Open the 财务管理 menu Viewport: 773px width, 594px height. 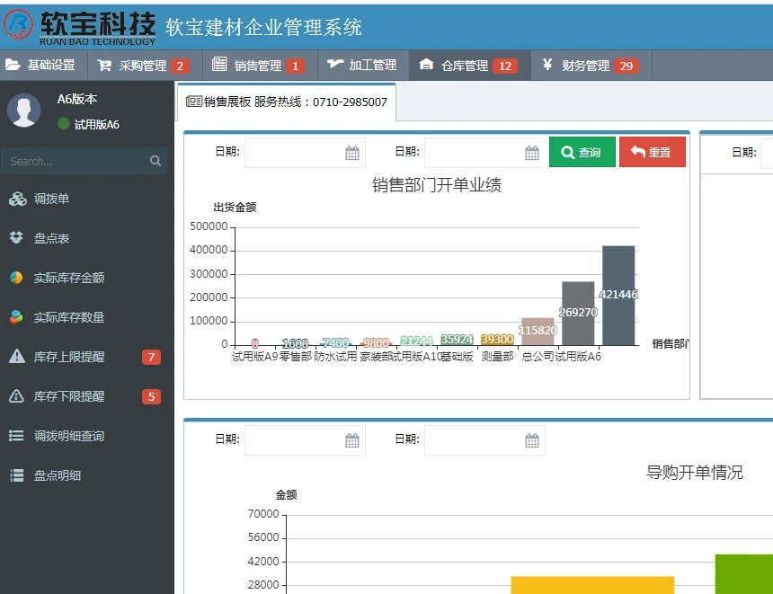(x=587, y=65)
